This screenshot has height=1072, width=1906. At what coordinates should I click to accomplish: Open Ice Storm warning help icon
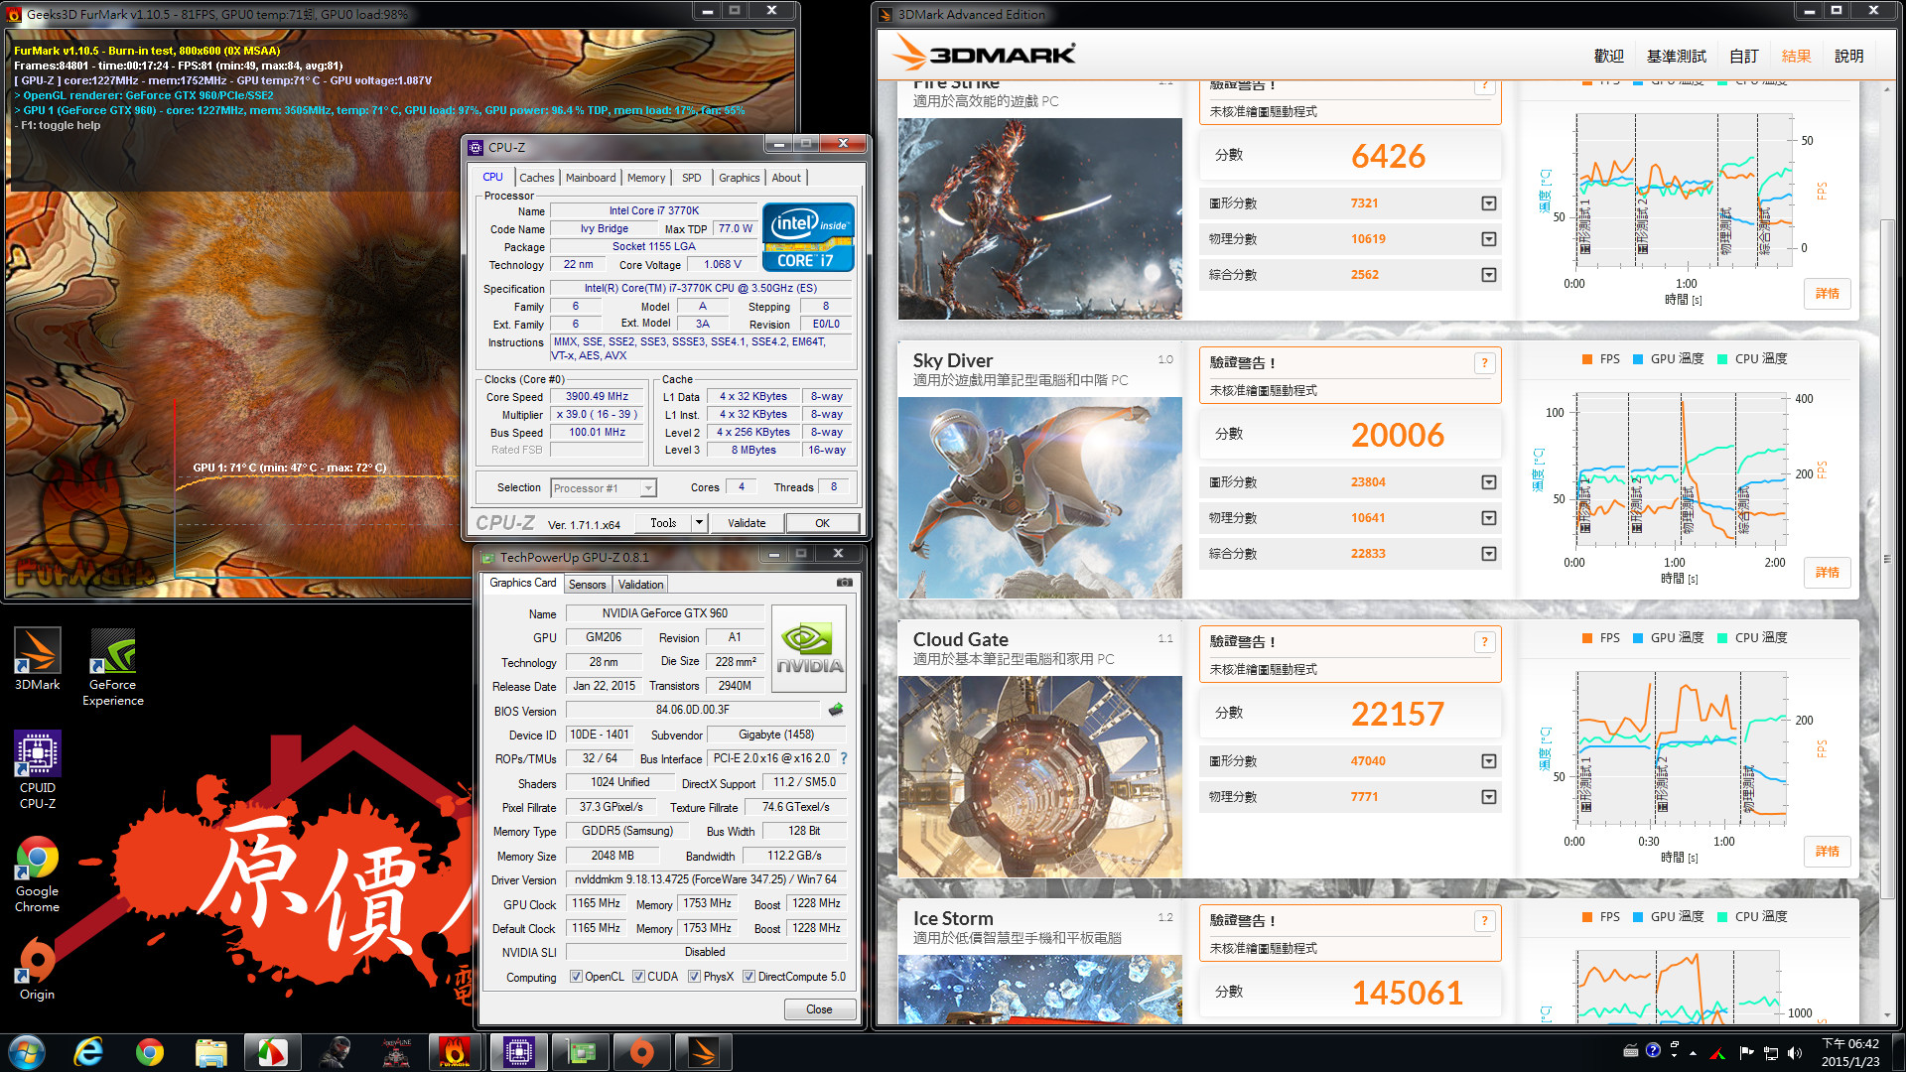pyautogui.click(x=1484, y=921)
